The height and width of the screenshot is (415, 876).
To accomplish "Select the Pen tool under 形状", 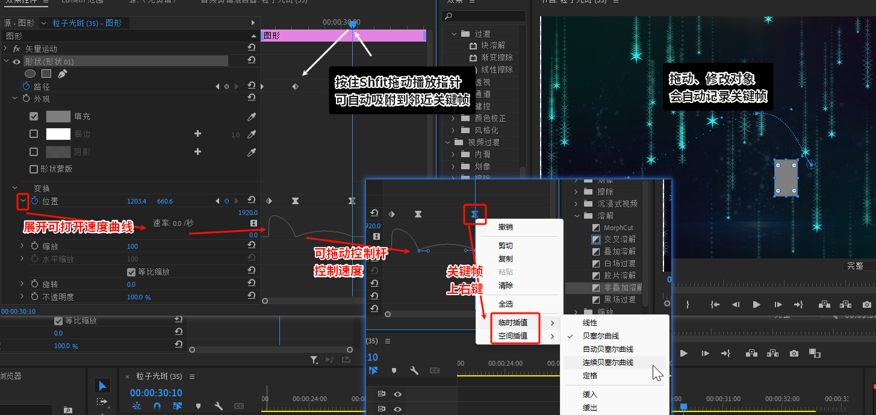I will (62, 73).
